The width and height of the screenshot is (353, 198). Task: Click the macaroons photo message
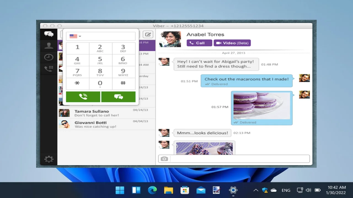262,106
